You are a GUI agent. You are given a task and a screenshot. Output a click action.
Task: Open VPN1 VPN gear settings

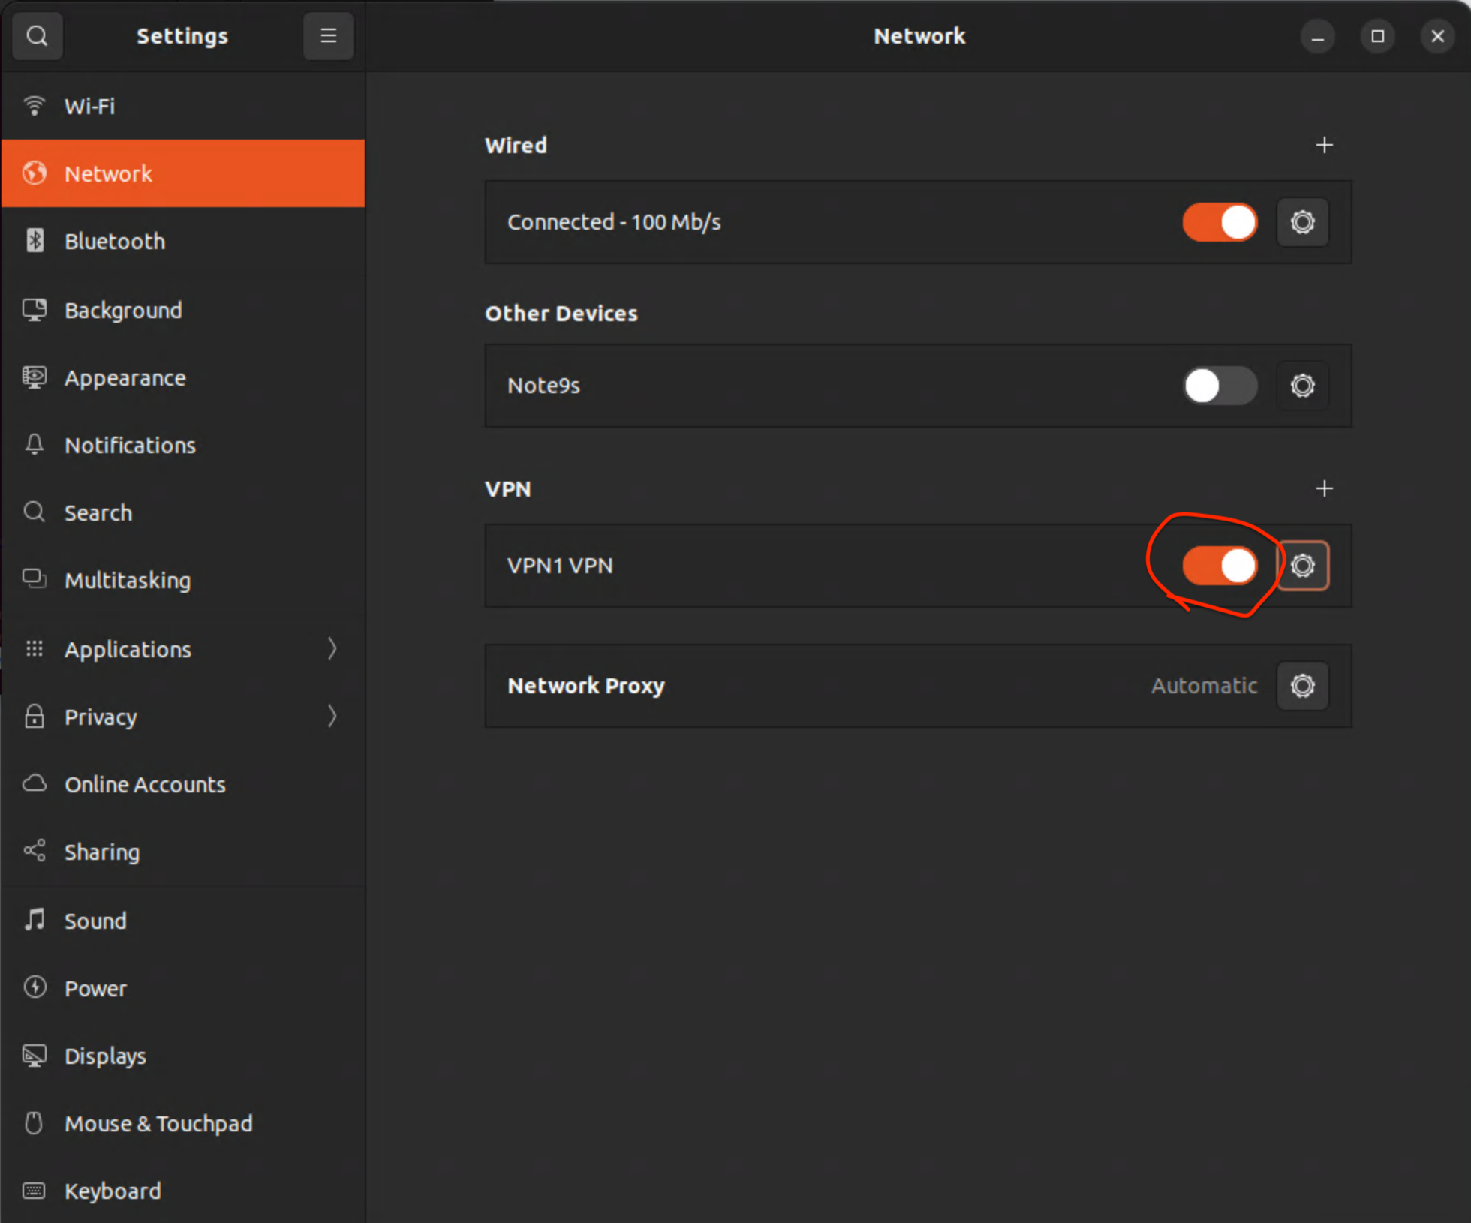[x=1302, y=566]
